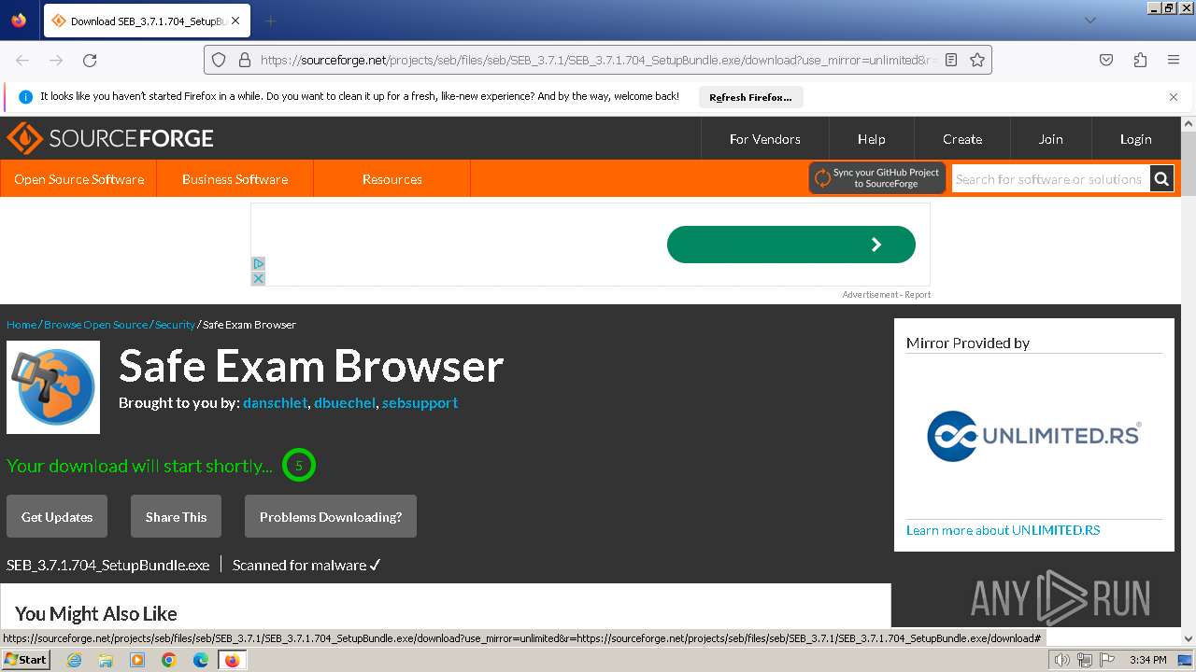Image resolution: width=1196 pixels, height=672 pixels.
Task: Click the UNLIMITED.RS mirror logo
Action: (x=1034, y=436)
